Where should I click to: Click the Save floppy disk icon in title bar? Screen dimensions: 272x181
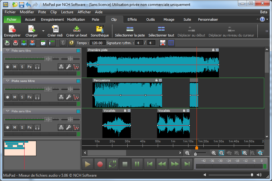coord(21,5)
